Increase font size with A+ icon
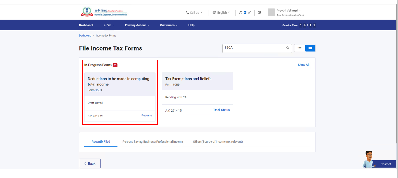The height and width of the screenshot is (178, 398). 249,12
